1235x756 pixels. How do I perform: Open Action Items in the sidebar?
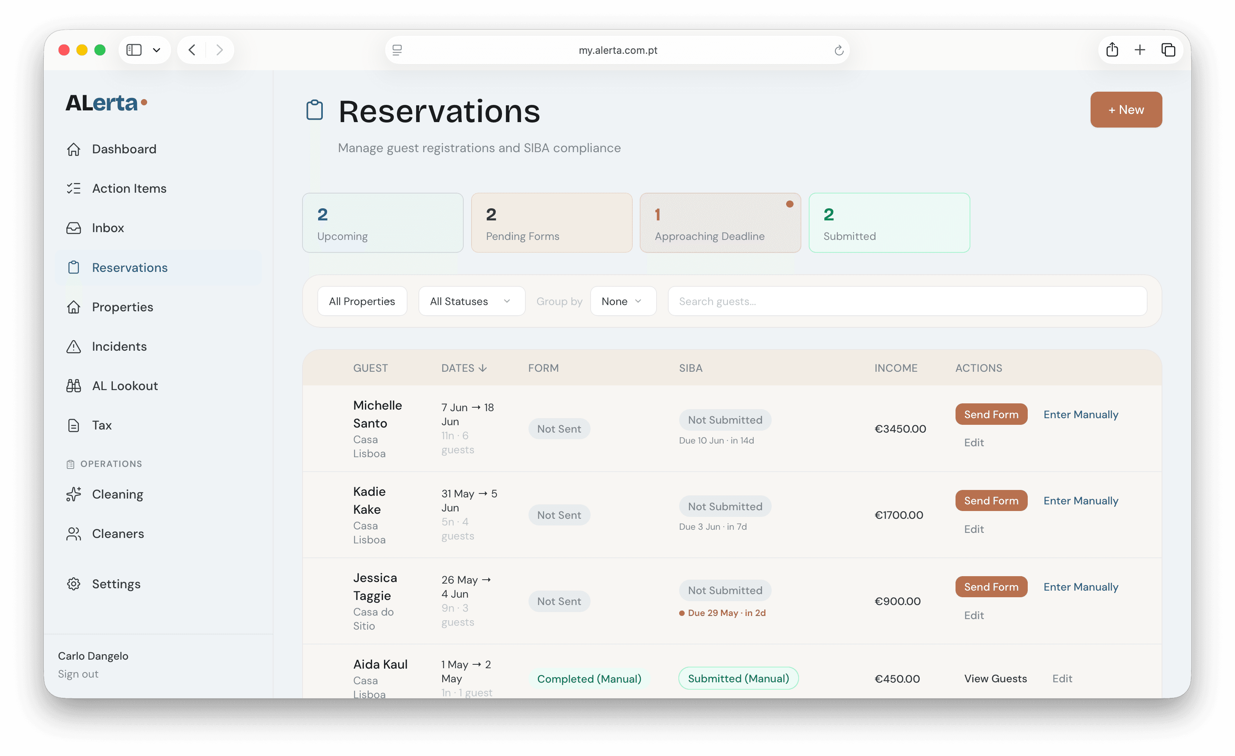[x=158, y=188]
